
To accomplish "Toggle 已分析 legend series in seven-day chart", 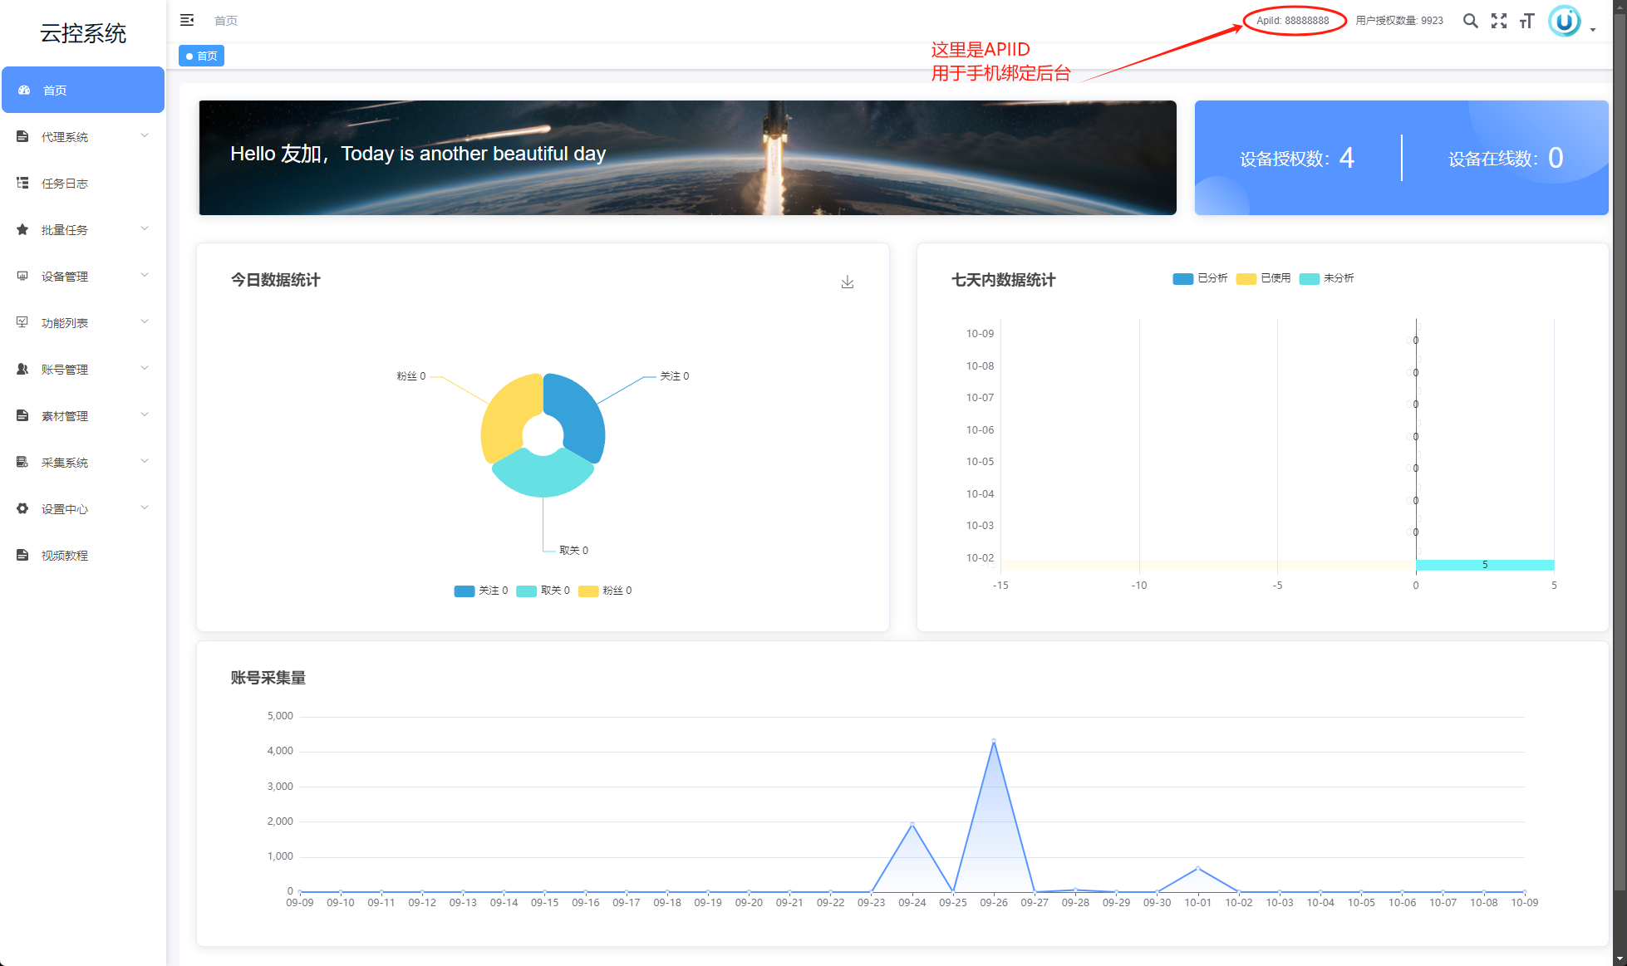I will pos(1182,278).
